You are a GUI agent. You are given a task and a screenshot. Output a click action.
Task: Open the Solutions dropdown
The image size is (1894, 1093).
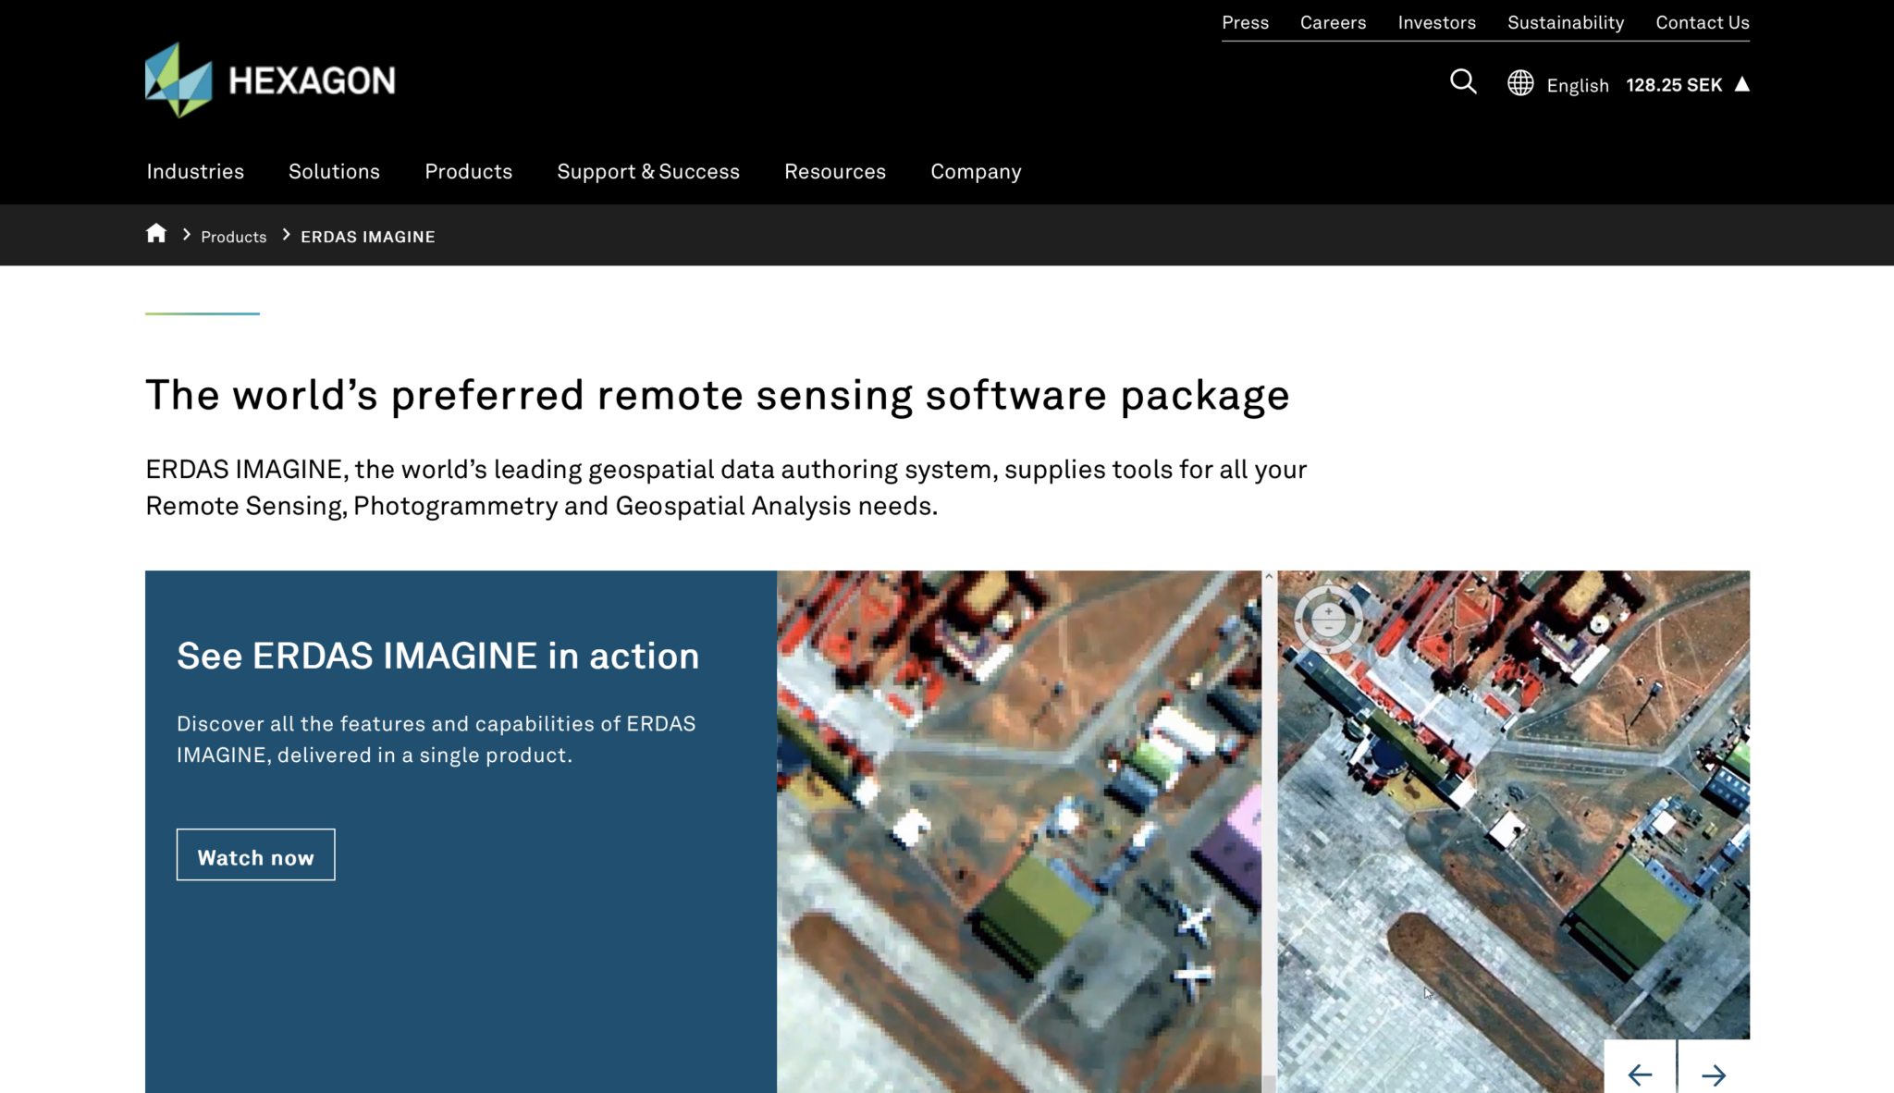click(x=334, y=171)
